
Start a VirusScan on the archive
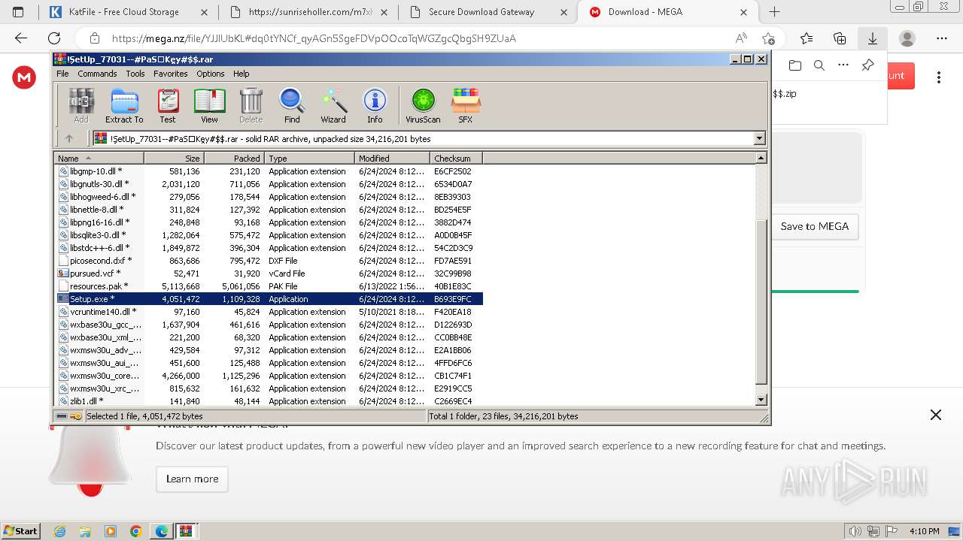[423, 106]
